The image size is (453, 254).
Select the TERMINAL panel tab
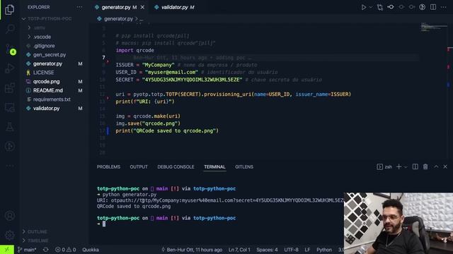click(214, 167)
